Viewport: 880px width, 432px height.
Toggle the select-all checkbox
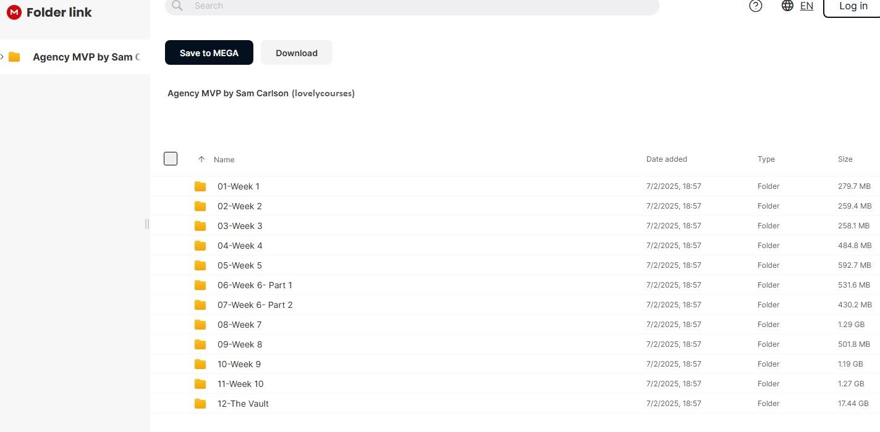(171, 159)
